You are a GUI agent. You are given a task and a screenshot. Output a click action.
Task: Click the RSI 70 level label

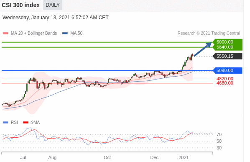pyautogui.click(x=219, y=134)
